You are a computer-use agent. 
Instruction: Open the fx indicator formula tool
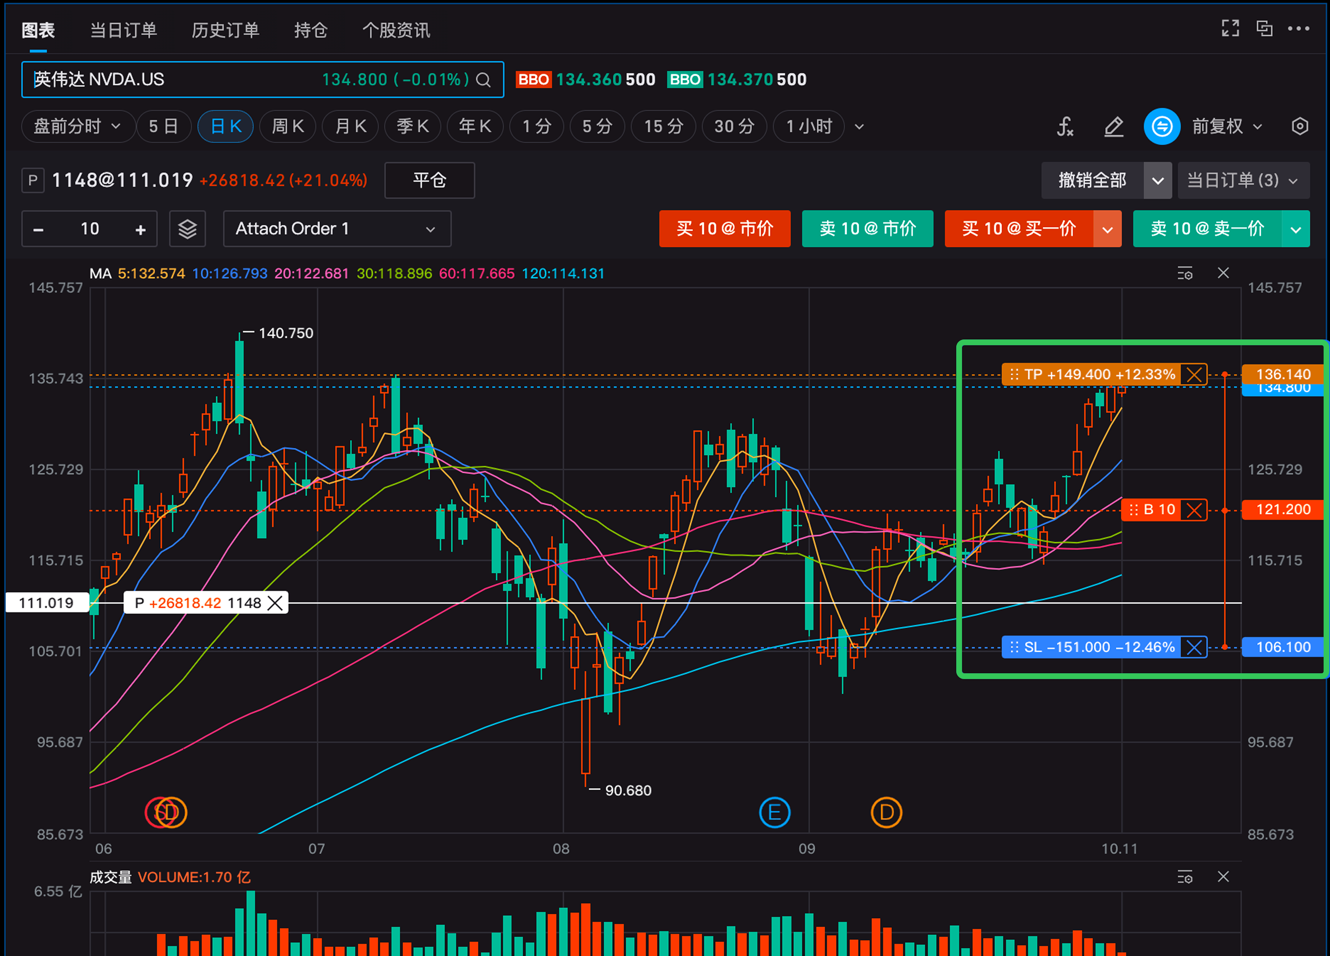click(1065, 127)
